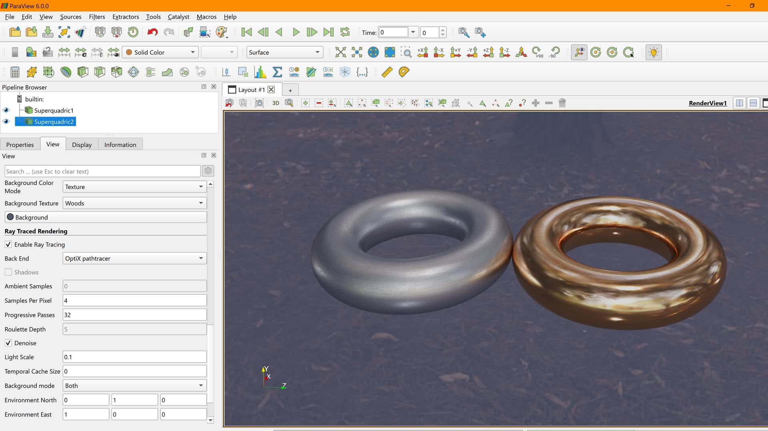The width and height of the screenshot is (768, 431).
Task: Click the capture screenshot camera icon
Action: pyautogui.click(x=259, y=103)
